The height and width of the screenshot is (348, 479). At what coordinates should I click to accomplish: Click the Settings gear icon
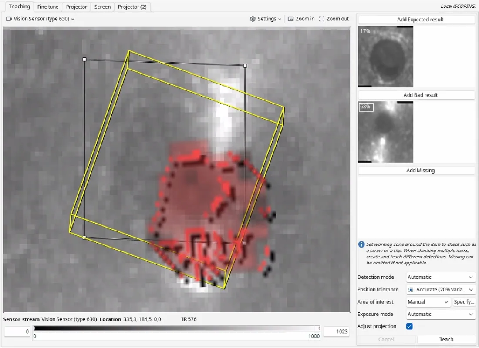tap(253, 19)
